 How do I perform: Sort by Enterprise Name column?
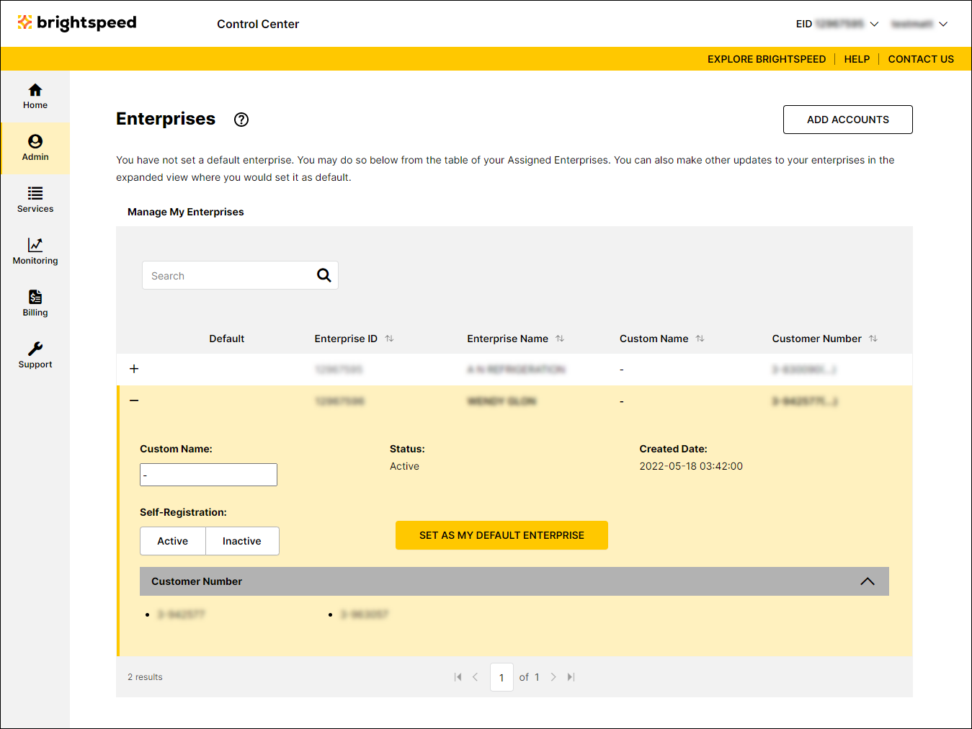[560, 339]
